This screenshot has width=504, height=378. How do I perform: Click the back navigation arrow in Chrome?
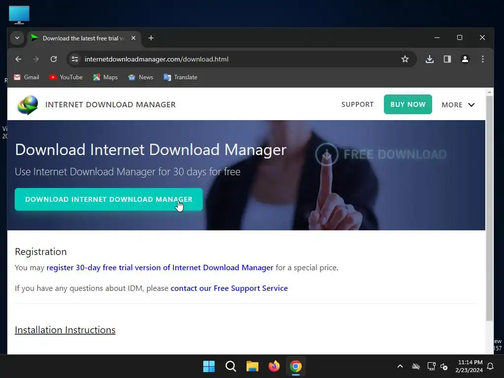[x=18, y=59]
